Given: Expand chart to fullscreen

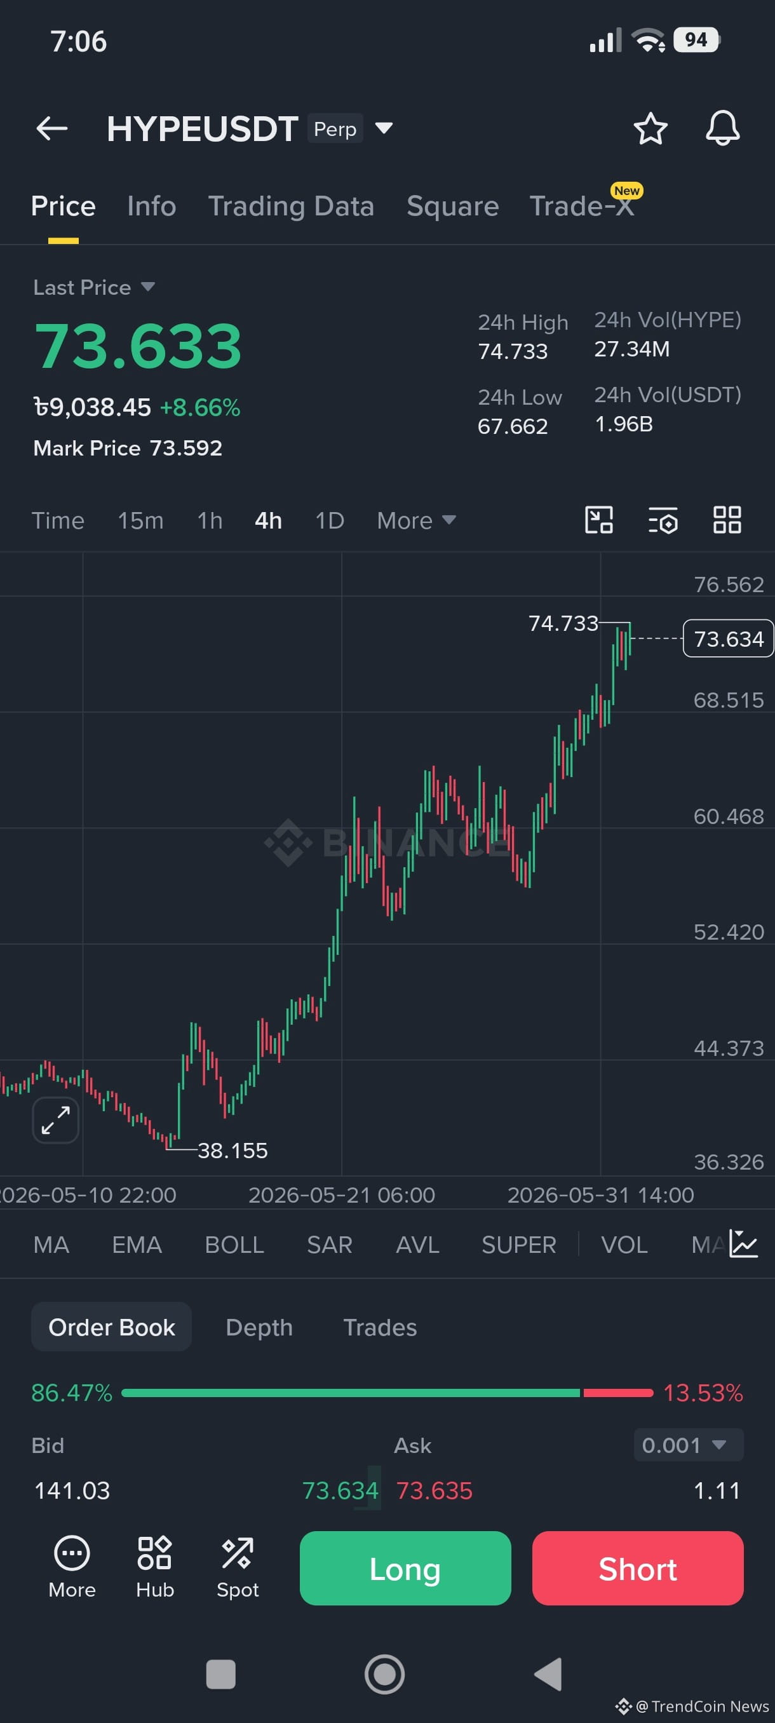Looking at the screenshot, I should tap(55, 1120).
